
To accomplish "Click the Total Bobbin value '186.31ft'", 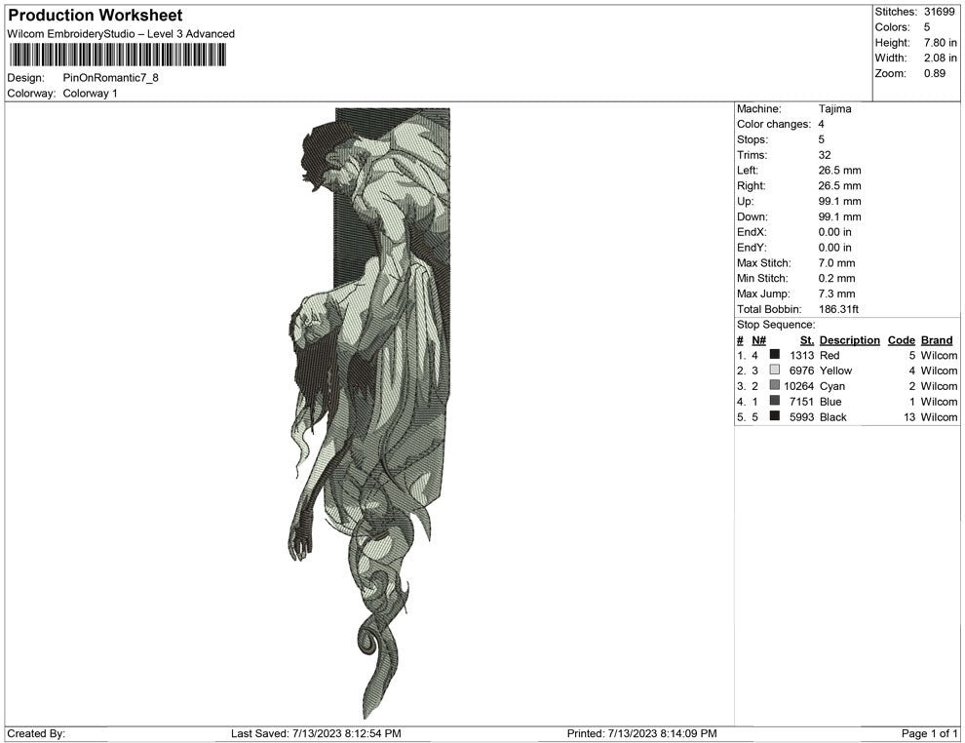I will click(x=839, y=309).
